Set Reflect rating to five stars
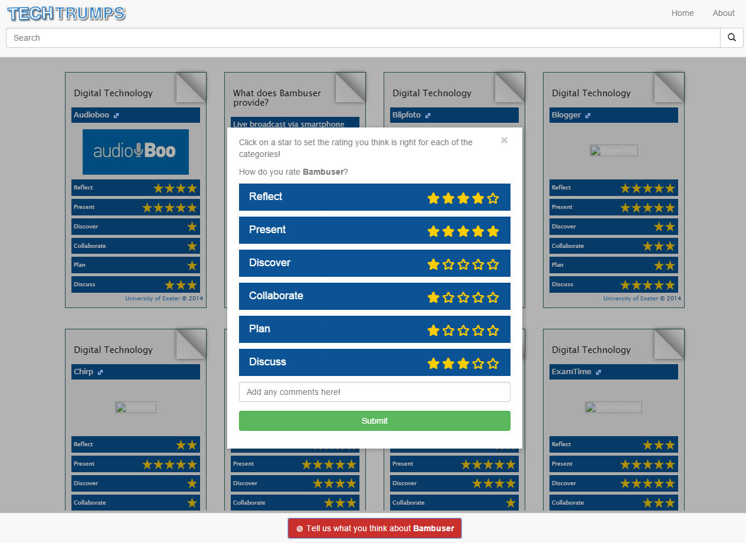The width and height of the screenshot is (746, 543). point(493,198)
